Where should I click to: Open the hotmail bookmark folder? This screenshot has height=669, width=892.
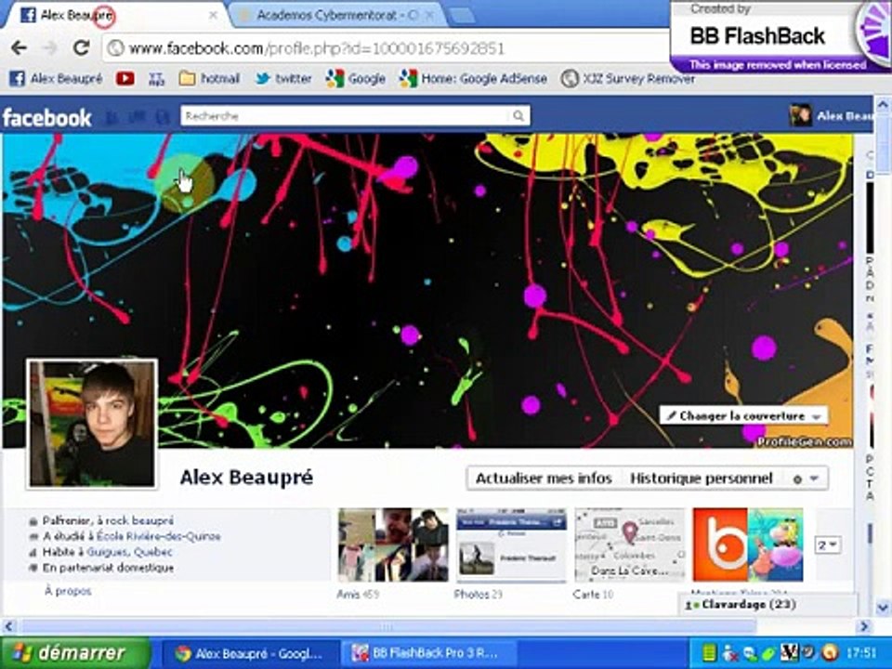(x=209, y=78)
